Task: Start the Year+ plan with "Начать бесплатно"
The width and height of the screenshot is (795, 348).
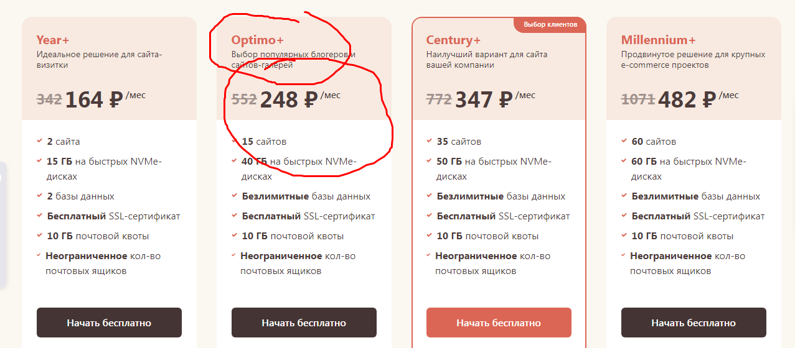Action: pos(109,323)
